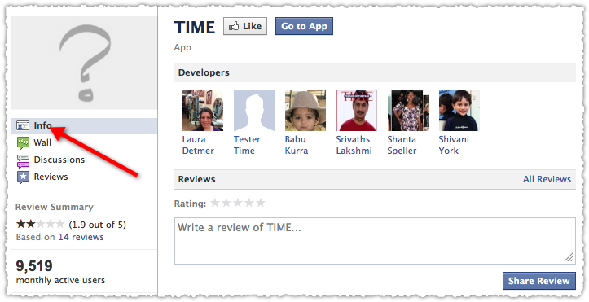Click the thumbs-up icon on Like button
This screenshot has height=302, width=589.
234,26
